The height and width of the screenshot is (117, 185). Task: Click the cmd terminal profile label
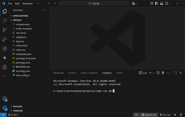click(x=143, y=73)
